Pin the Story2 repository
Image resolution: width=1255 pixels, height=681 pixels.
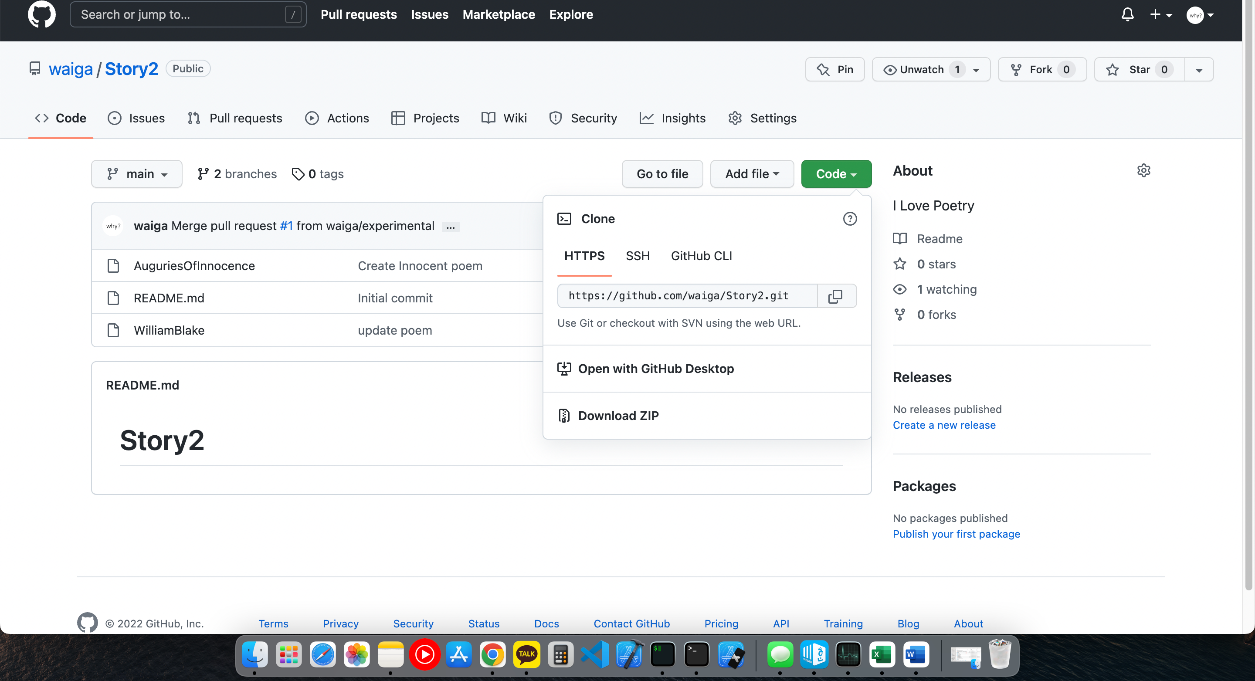coord(835,70)
